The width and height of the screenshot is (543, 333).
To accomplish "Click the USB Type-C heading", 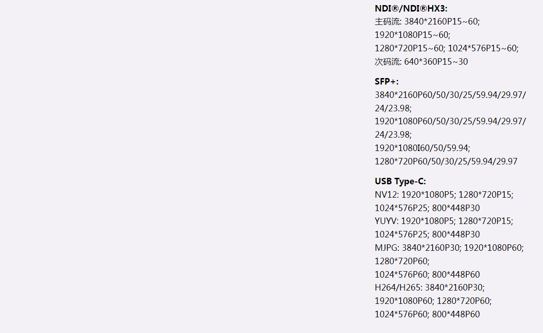I will (x=400, y=182).
